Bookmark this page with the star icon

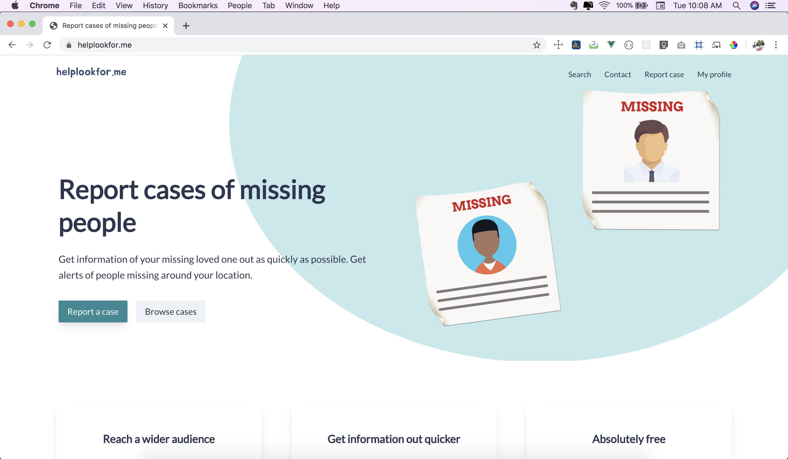pyautogui.click(x=537, y=45)
